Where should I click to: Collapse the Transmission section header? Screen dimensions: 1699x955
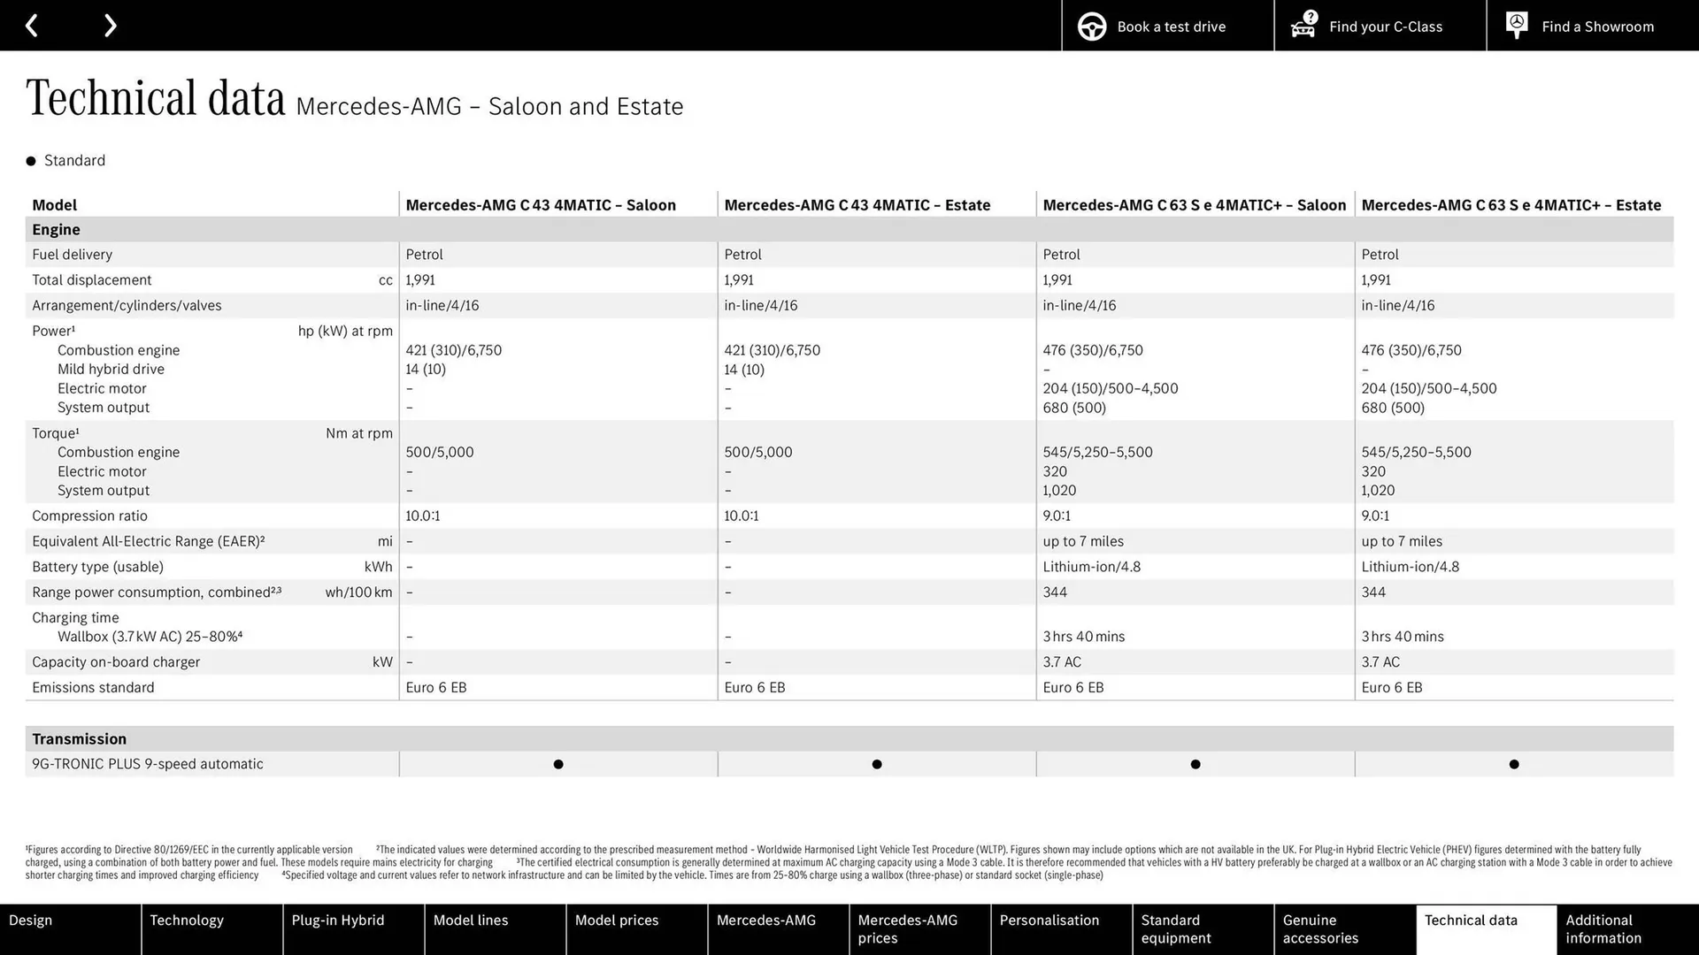(x=79, y=738)
